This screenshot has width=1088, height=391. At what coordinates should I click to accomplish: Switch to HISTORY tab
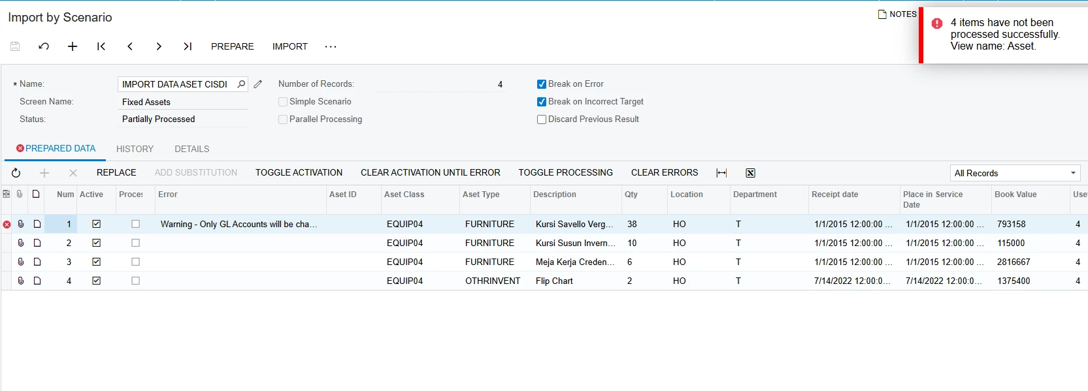tap(135, 149)
